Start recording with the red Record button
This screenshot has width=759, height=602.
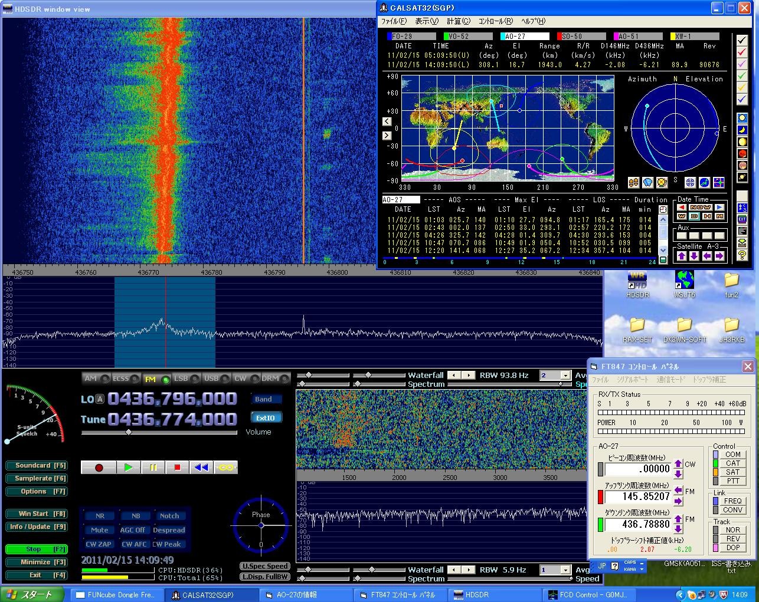pyautogui.click(x=99, y=468)
